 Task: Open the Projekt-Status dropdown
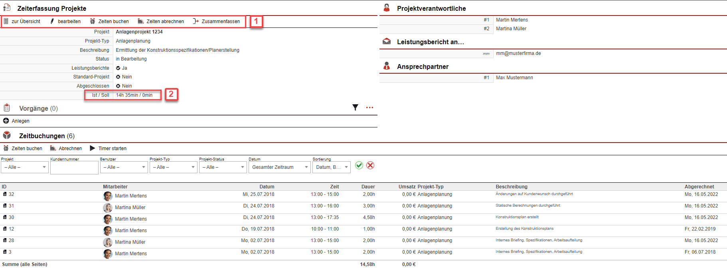[223, 167]
